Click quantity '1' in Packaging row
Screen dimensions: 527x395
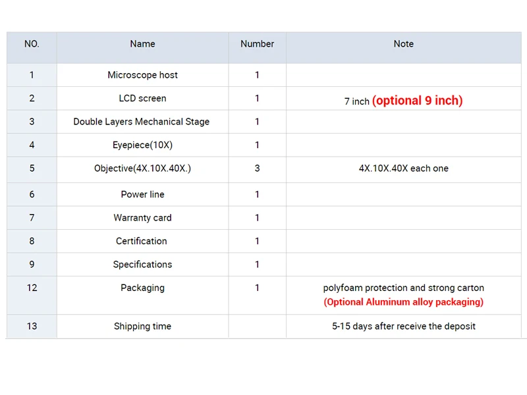pos(257,288)
